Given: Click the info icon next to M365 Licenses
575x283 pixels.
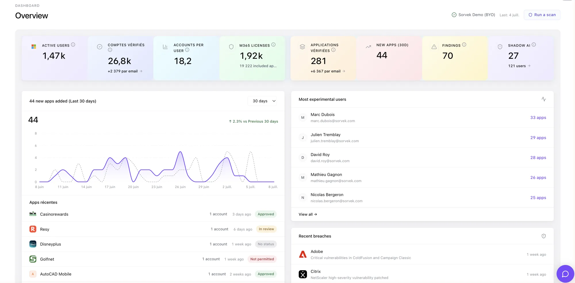Looking at the screenshot, I should tap(273, 45).
